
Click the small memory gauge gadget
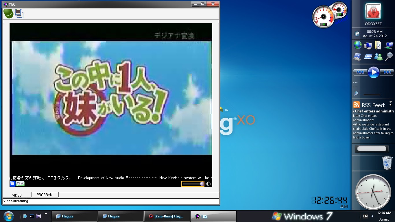click(339, 10)
